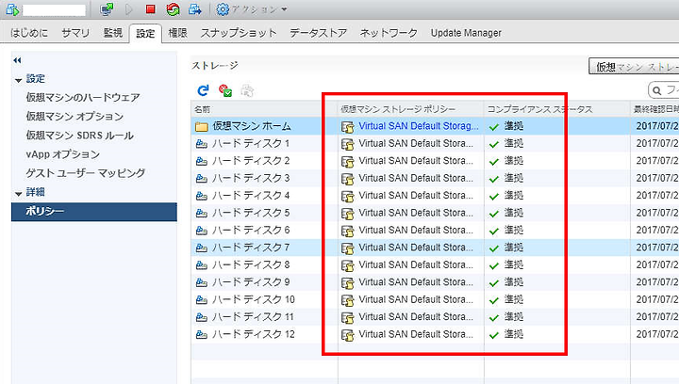Screen dimensions: 679x384
Task: Select ハード ディスク 5 row
Action: [x=435, y=213]
